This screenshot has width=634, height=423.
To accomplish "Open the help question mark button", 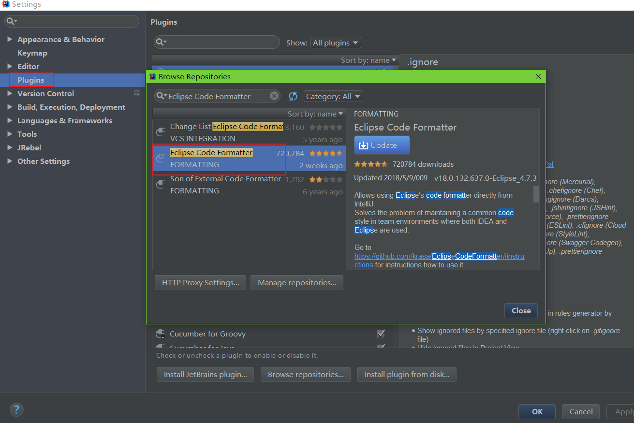I will 16,410.
